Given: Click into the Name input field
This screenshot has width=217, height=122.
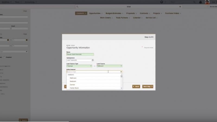Looking at the screenshot, I should [x=80, y=54].
